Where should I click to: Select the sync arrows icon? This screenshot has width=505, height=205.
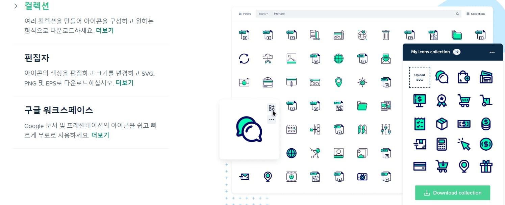point(244,58)
